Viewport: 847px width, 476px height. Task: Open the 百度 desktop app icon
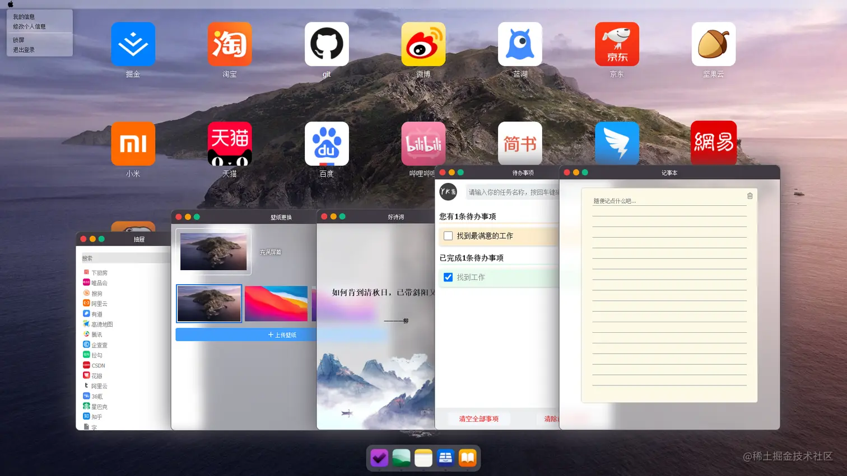click(x=327, y=144)
